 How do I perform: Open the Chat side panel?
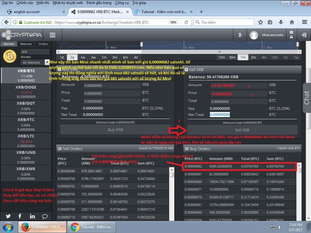coord(307,97)
